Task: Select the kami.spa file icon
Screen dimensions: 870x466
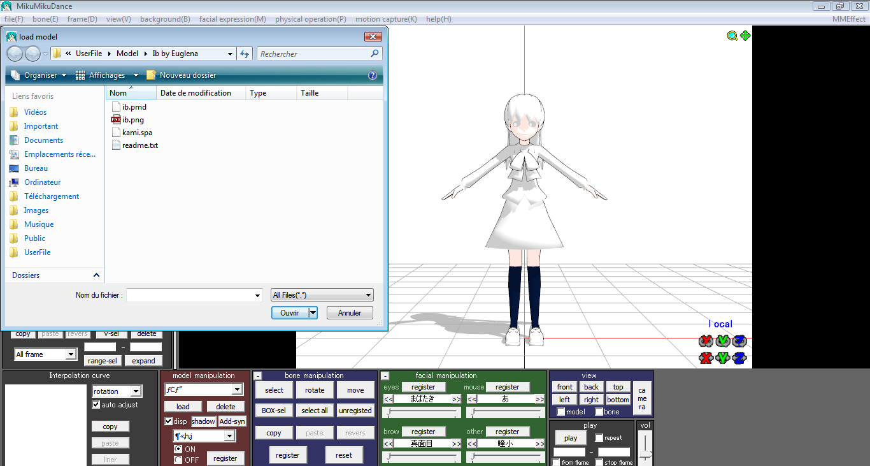Action: click(x=116, y=133)
